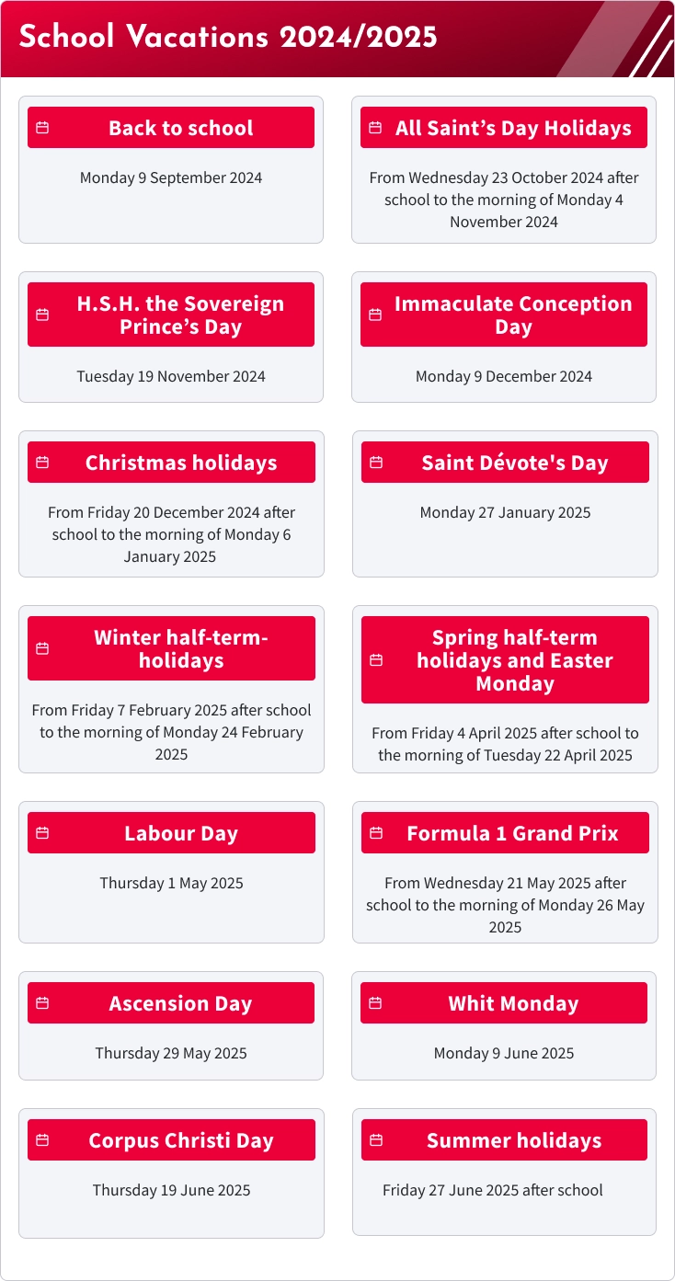This screenshot has width=675, height=1281.
Task: Click calendar icon on Immaculate Conception Day
Action: click(x=375, y=315)
